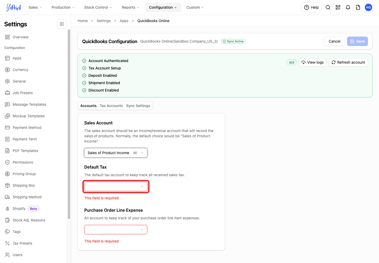
Task: Expand the Sales menu
Action: 35,7
